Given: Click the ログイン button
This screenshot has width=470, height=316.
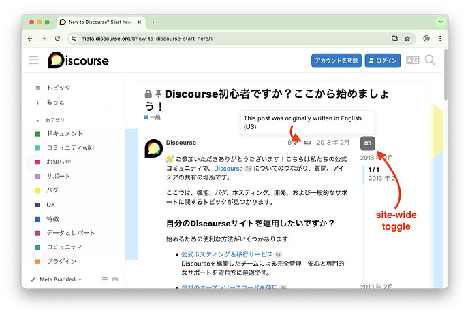Looking at the screenshot, I should (383, 60).
